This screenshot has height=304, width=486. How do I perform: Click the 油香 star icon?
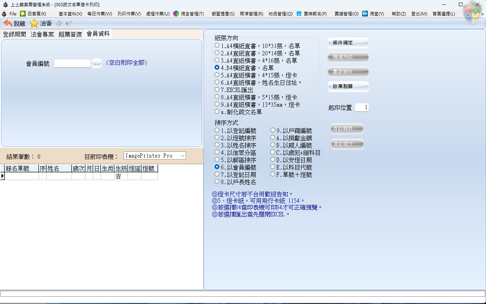point(34,23)
